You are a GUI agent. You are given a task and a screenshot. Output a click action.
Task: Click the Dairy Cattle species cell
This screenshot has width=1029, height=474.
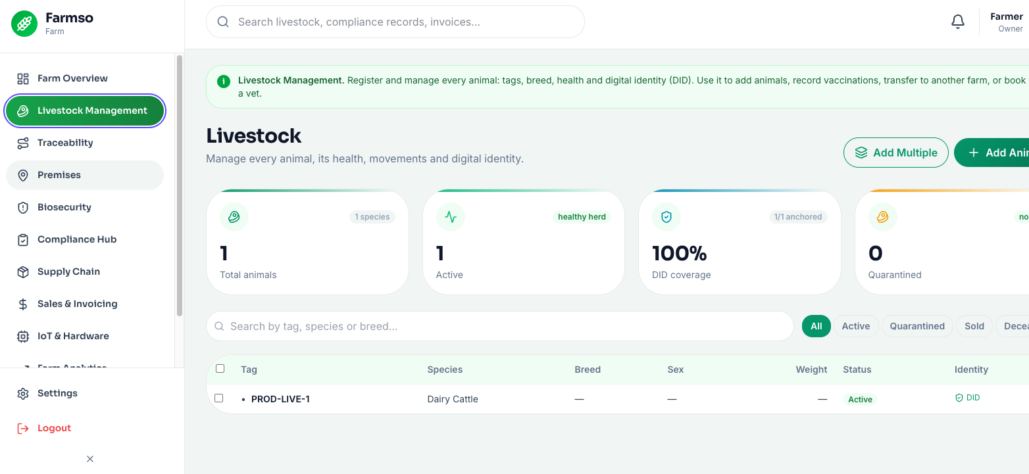pyautogui.click(x=453, y=399)
